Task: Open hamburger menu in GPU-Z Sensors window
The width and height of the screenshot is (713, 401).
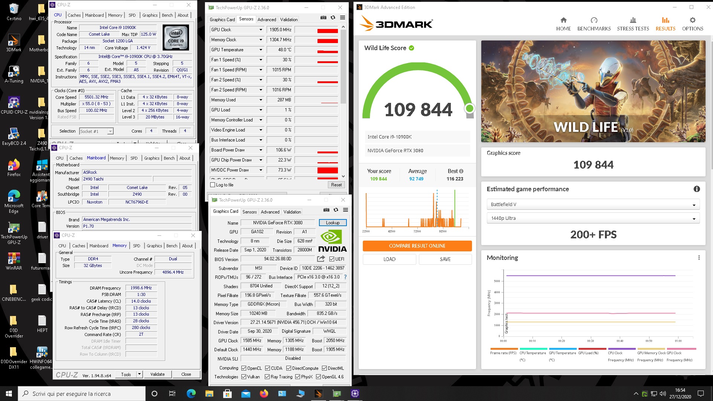Action: coord(342,17)
